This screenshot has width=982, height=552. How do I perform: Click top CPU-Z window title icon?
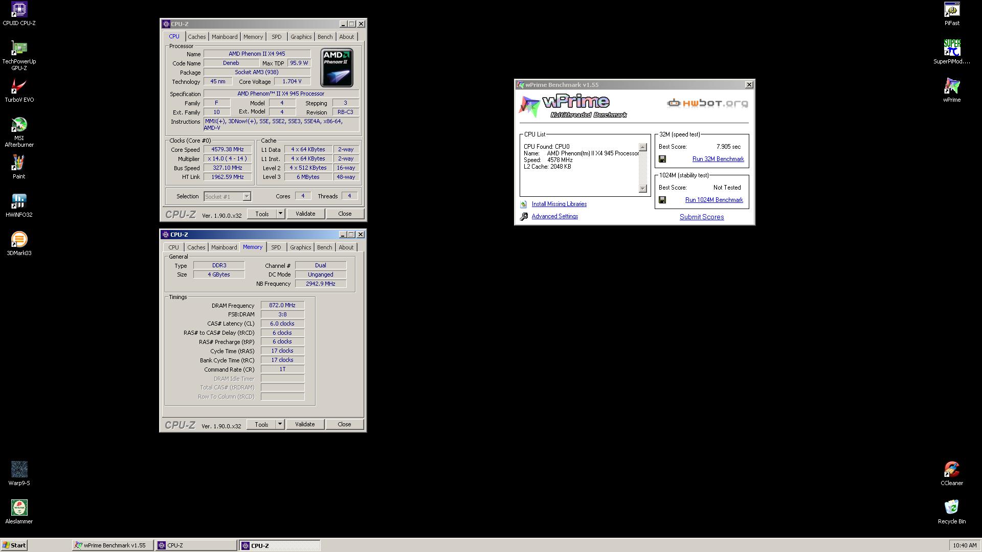tap(166, 24)
